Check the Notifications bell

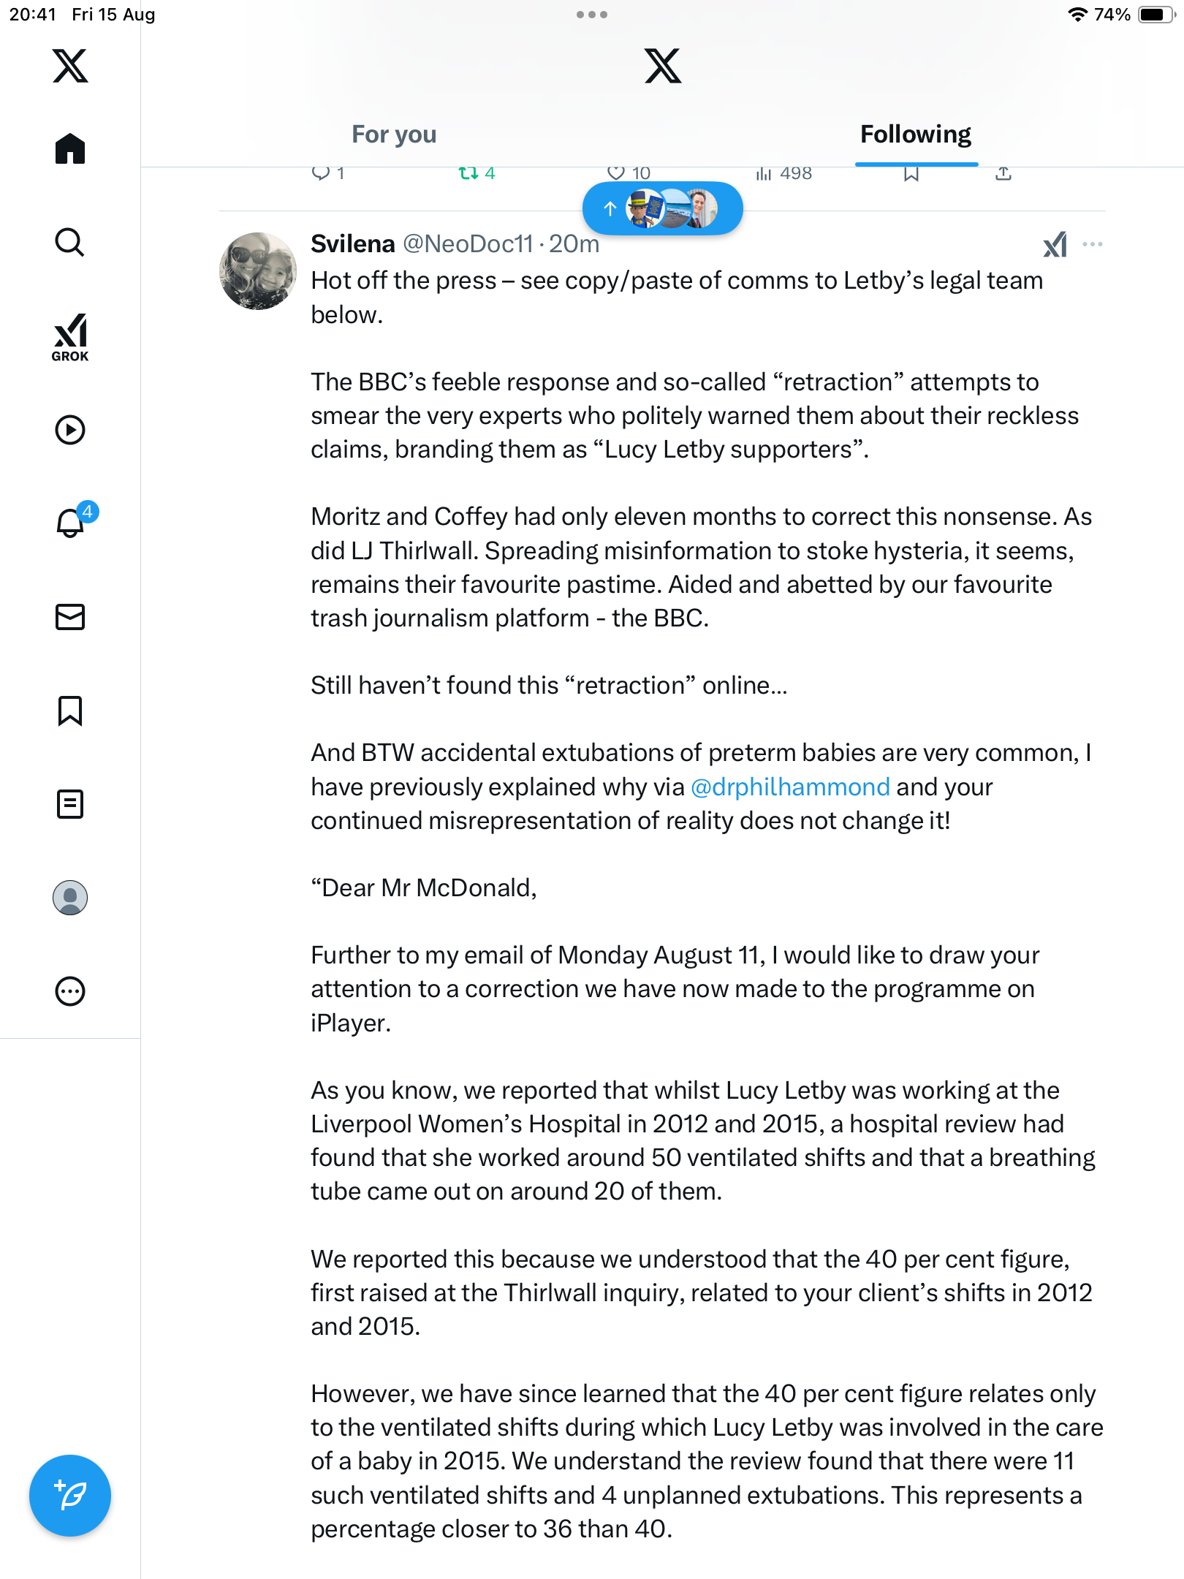coord(70,523)
